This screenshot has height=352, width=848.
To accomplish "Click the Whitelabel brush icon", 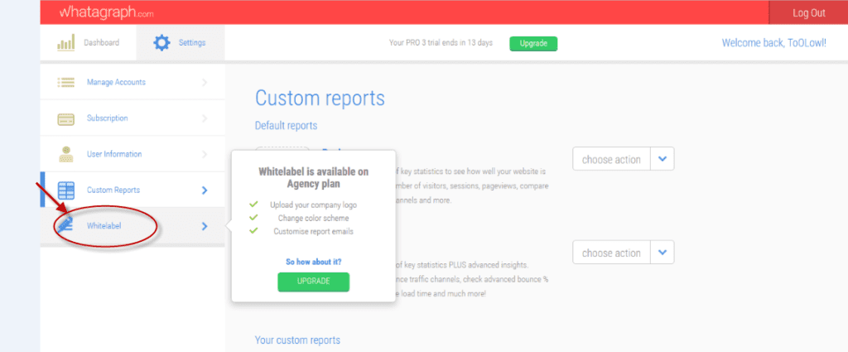I will 65,225.
